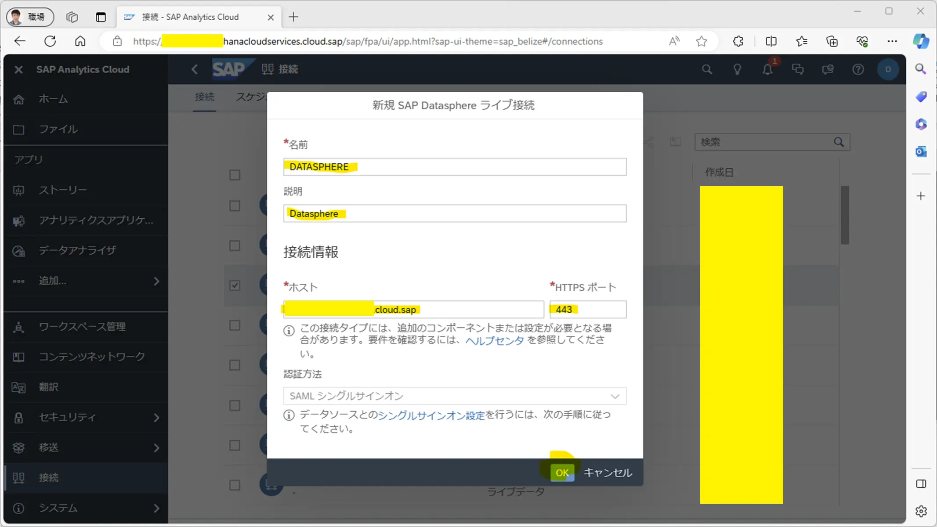The image size is (937, 527).
Task: Click the 移送 icon in the sidebar
Action: (x=18, y=448)
